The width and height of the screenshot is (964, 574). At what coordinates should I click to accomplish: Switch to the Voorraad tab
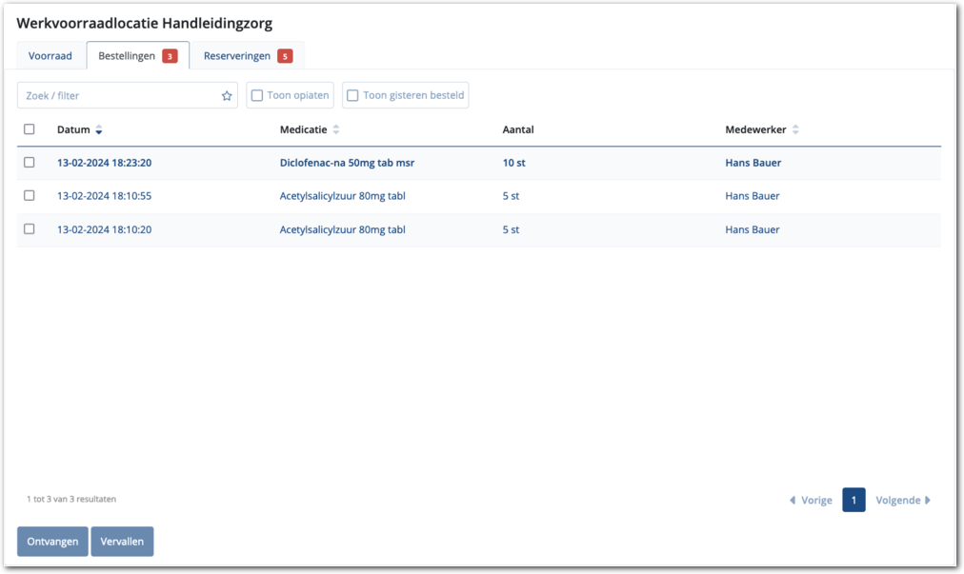[50, 56]
